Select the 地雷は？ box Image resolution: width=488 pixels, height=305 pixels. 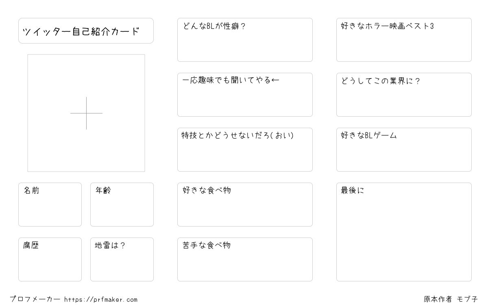(x=122, y=259)
